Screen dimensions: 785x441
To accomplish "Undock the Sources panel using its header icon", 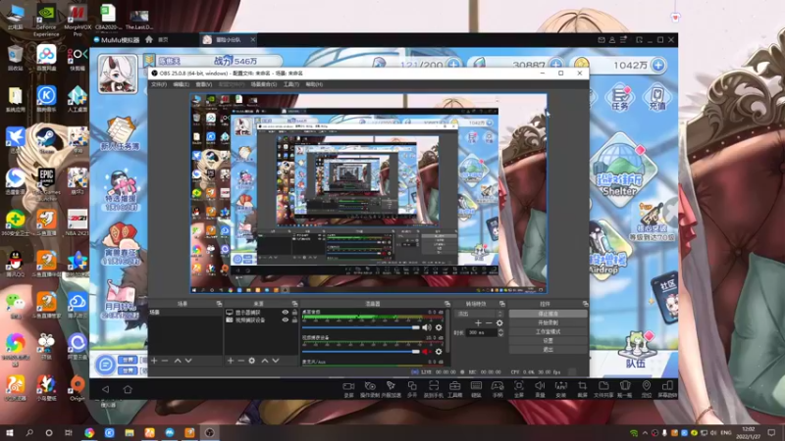I will click(294, 304).
